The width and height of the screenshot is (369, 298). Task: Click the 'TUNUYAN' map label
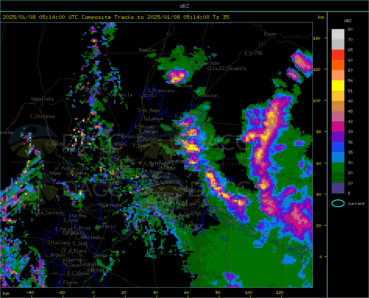tap(95, 271)
